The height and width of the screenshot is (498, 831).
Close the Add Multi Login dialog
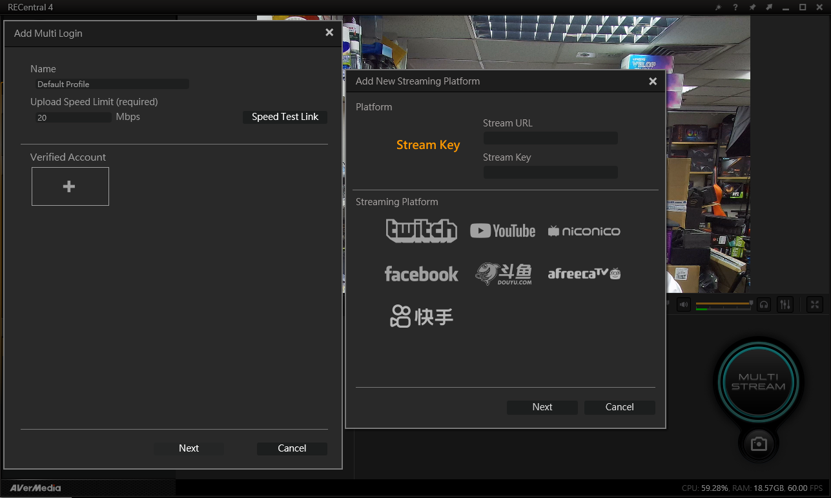329,33
